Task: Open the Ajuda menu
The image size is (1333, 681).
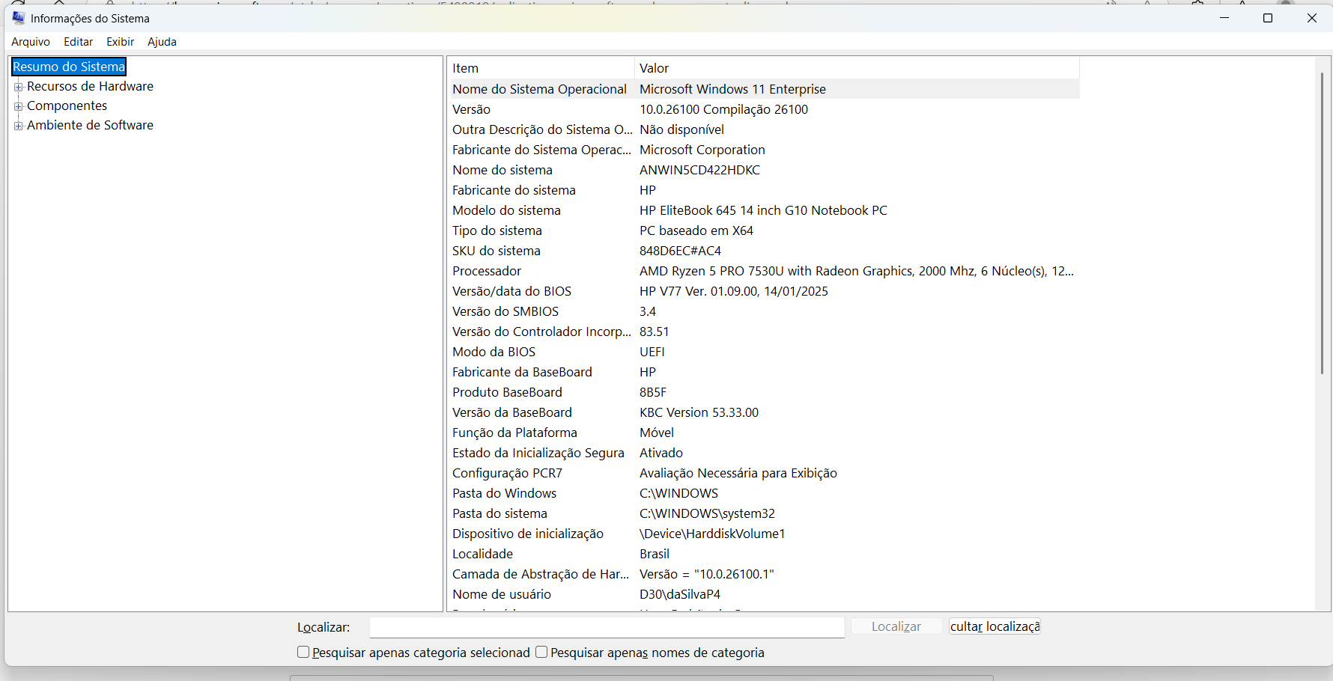Action: click(162, 42)
